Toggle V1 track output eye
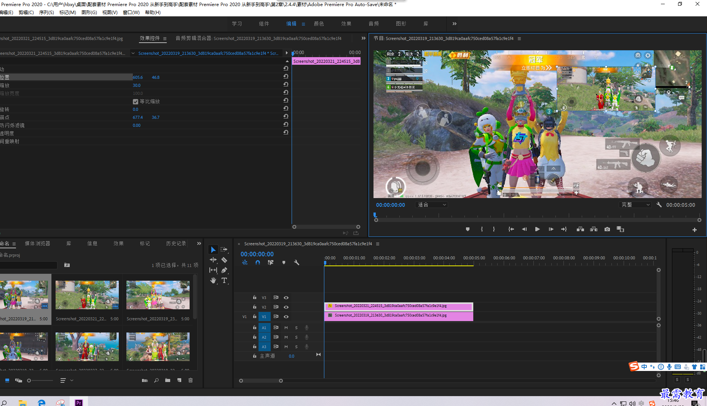Image resolution: width=707 pixels, height=406 pixels. click(x=286, y=316)
